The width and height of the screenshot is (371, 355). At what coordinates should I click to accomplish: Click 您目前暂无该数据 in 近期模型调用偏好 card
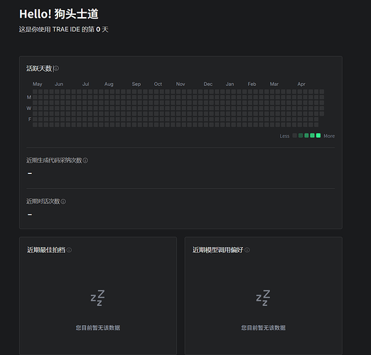pyautogui.click(x=263, y=328)
